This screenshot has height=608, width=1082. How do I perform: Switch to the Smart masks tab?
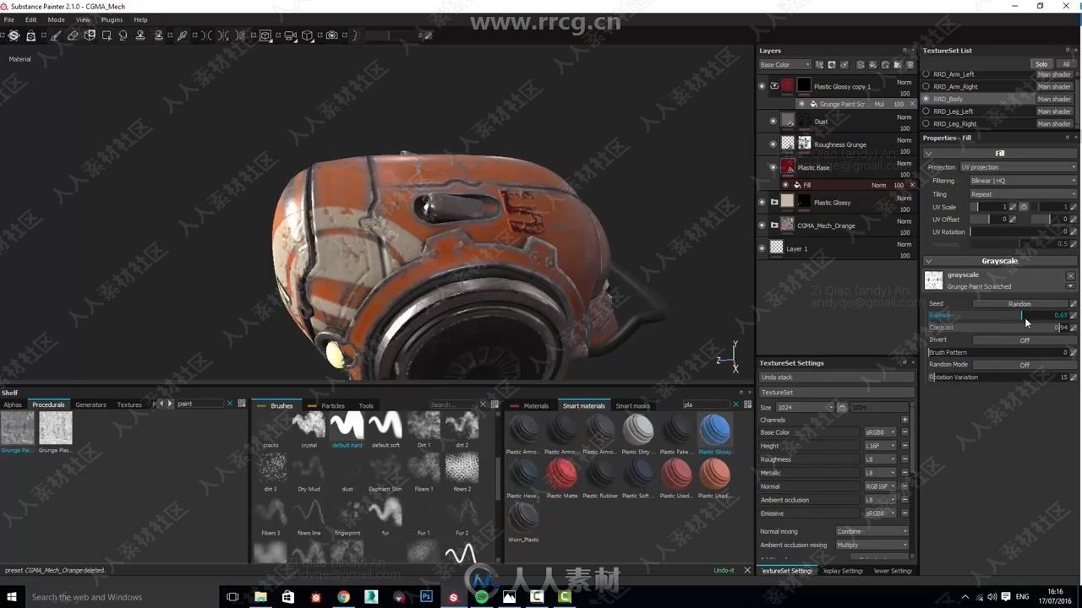632,405
